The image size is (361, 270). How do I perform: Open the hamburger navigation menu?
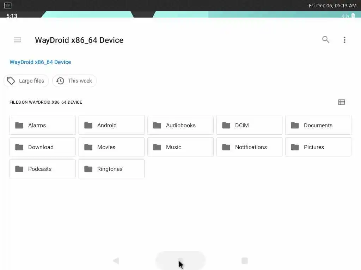tap(18, 40)
